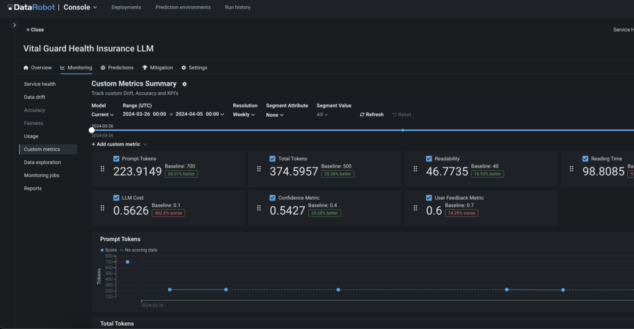Click the plus icon for Add custom metric
This screenshot has height=329, width=634.
[93, 144]
